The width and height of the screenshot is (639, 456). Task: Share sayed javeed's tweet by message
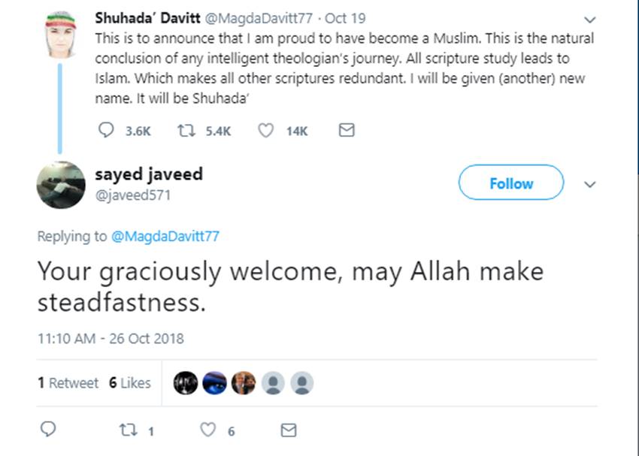[288, 430]
